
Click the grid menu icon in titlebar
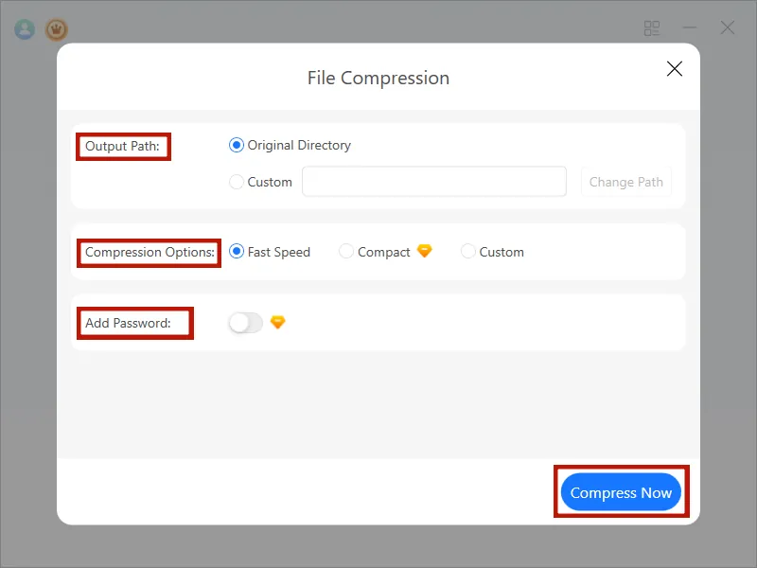click(651, 28)
